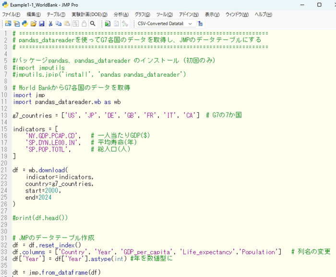Click the 'country=g7_countries,' argument line

[60, 184]
